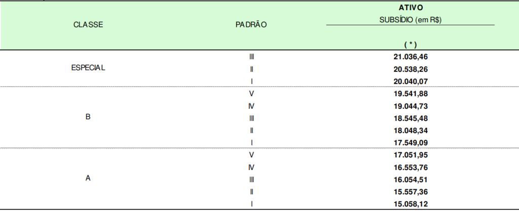Click the value 15.557,36
This screenshot has width=519, height=211.
[411, 192]
